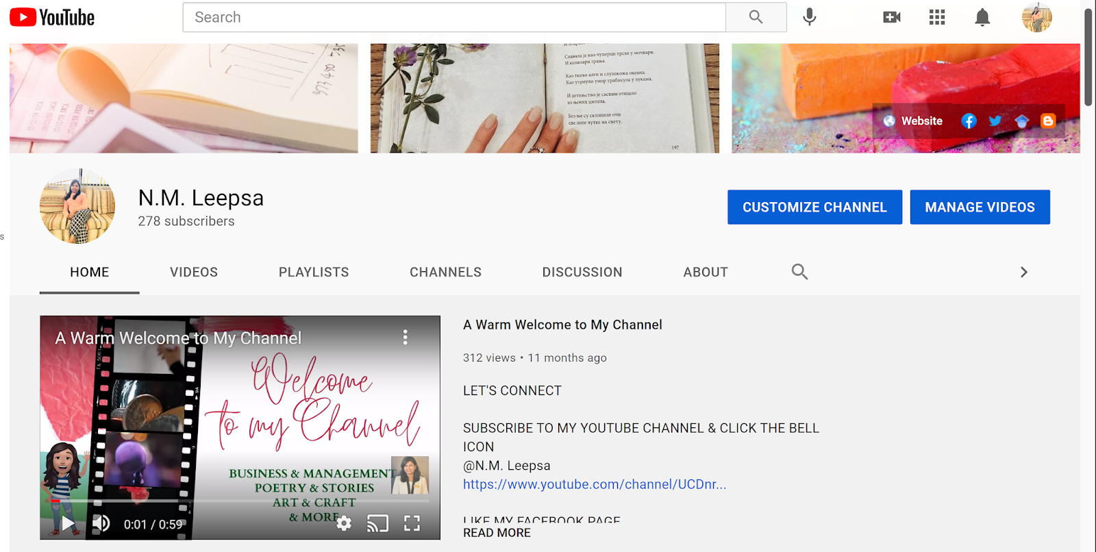The height and width of the screenshot is (552, 1096).
Task: Click the page vertical scrollbar
Action: (x=1088, y=58)
